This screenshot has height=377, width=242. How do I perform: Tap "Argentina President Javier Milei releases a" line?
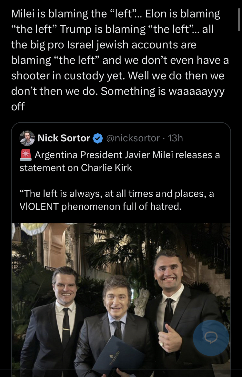[127, 155]
